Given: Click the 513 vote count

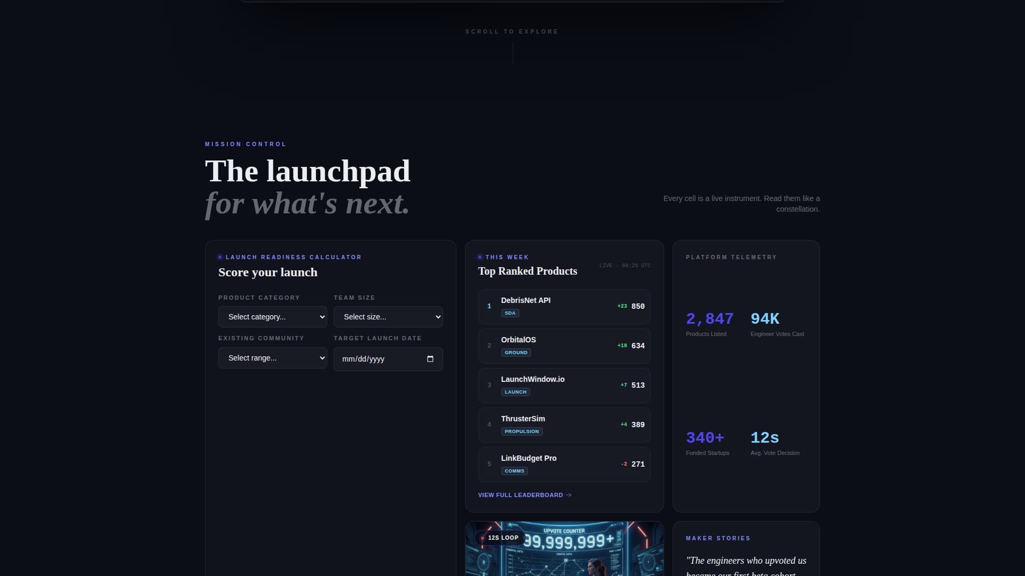Looking at the screenshot, I should [x=638, y=386].
